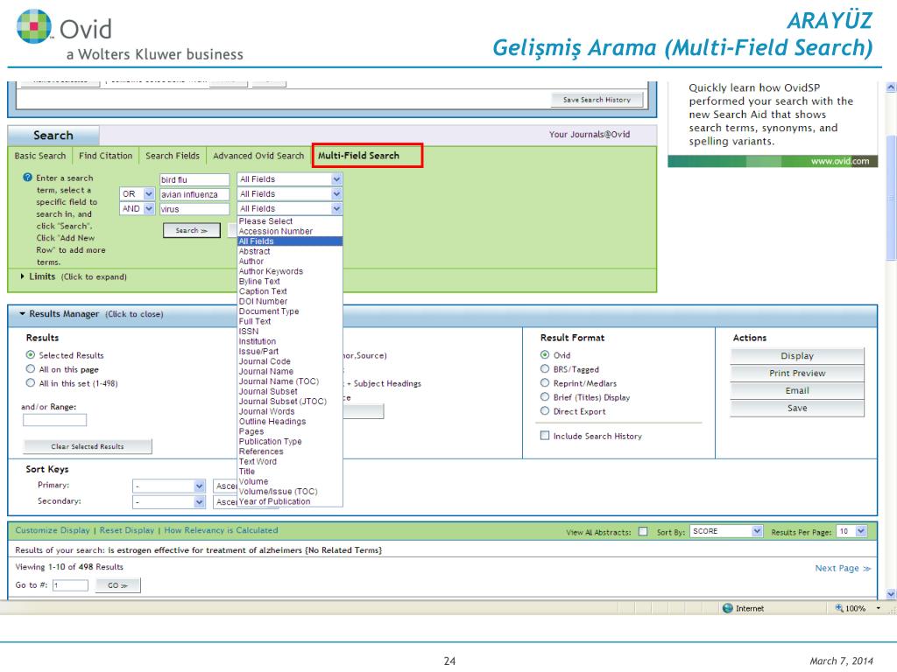897x672 pixels.
Task: Pick Publication Type in field list
Action: [290, 442]
